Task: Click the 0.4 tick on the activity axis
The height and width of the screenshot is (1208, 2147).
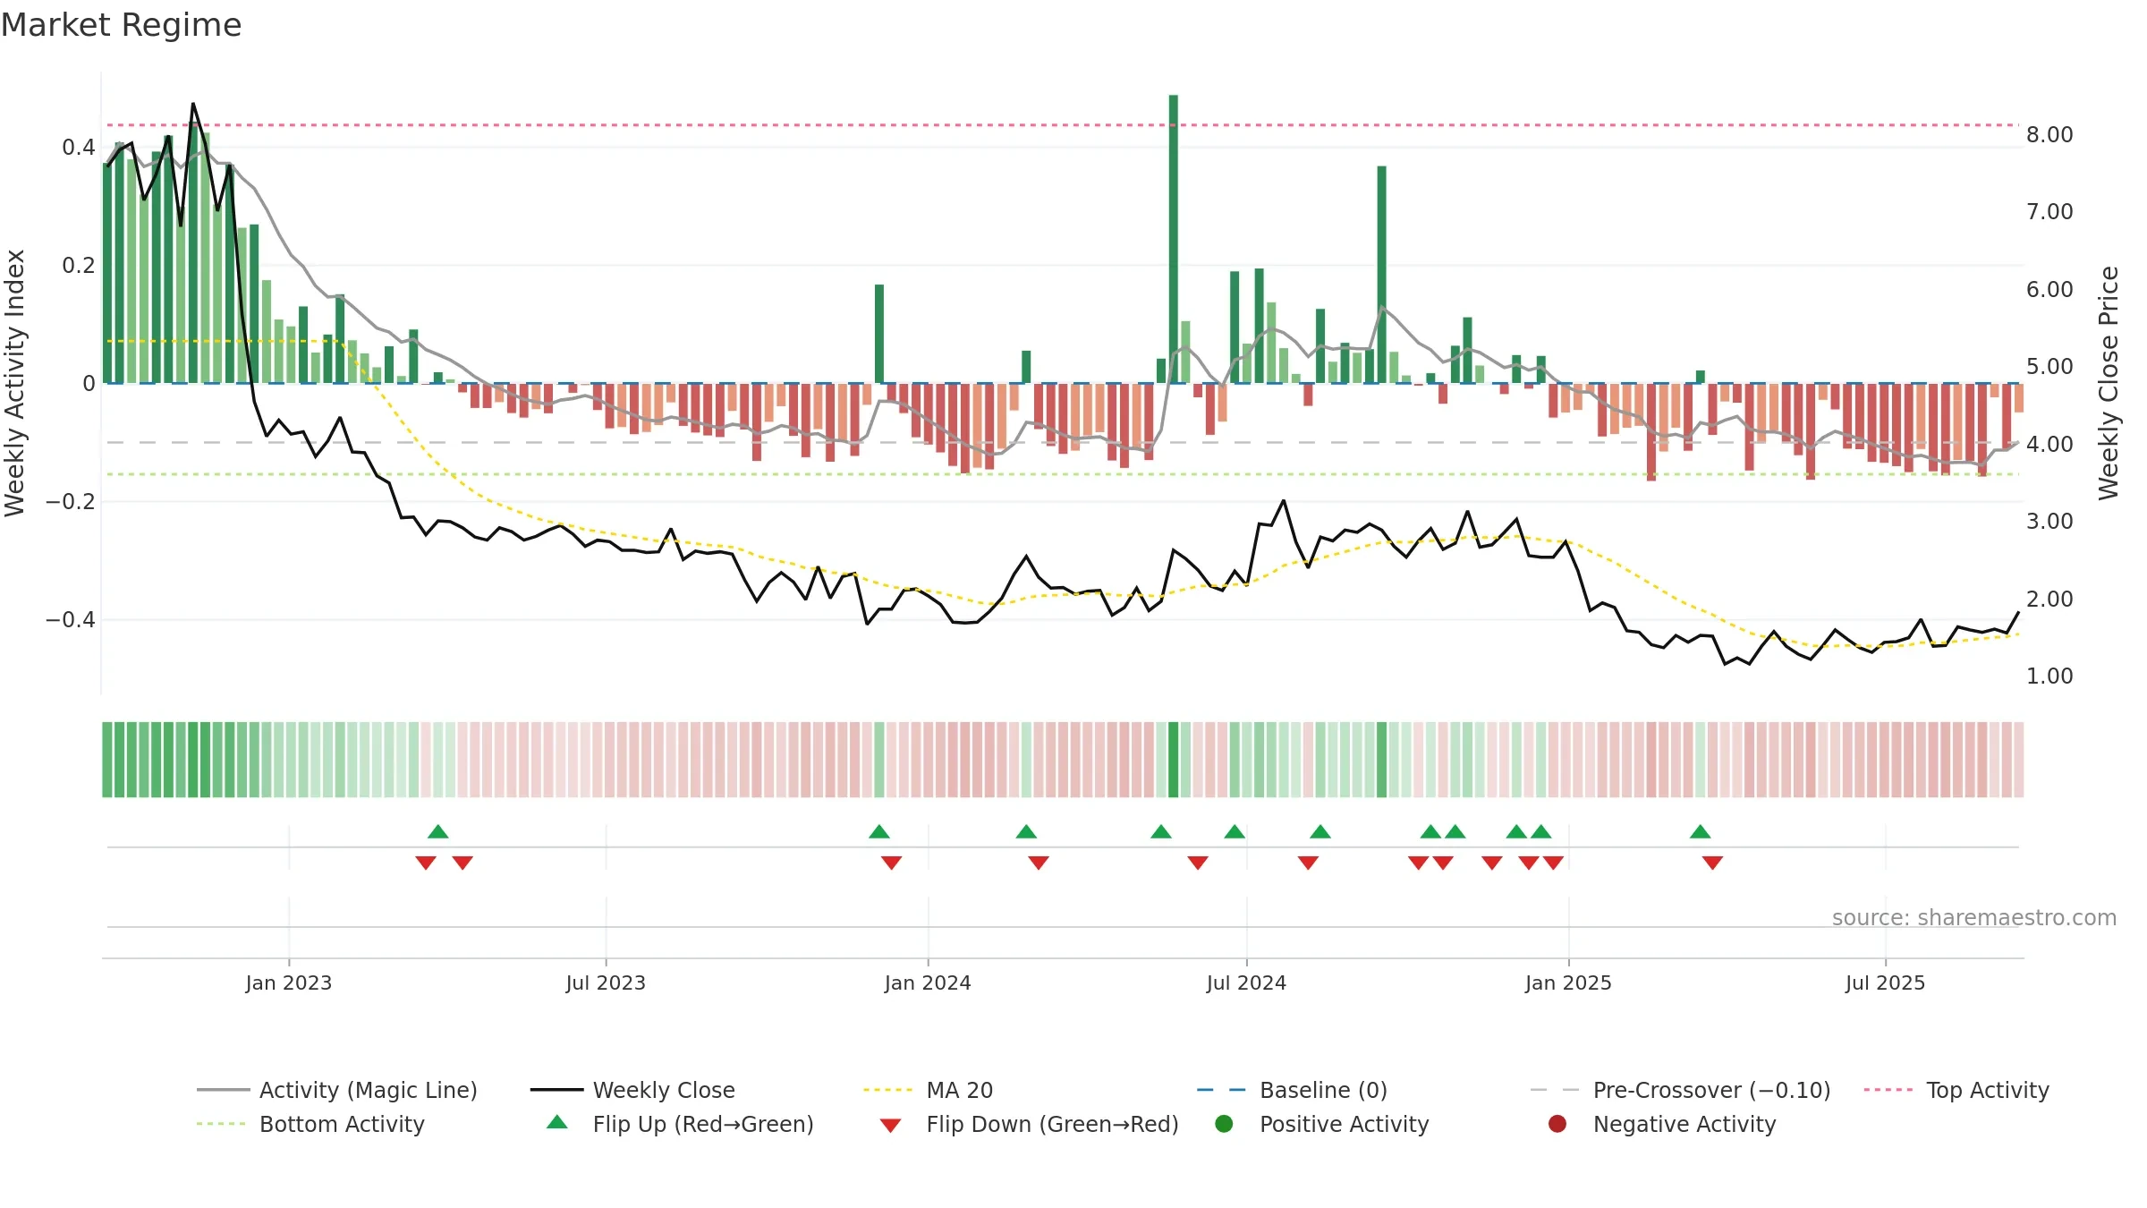Action: [79, 147]
